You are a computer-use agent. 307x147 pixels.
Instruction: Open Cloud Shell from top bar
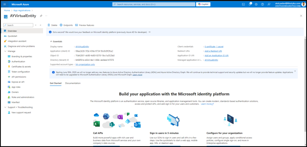(243, 4)
